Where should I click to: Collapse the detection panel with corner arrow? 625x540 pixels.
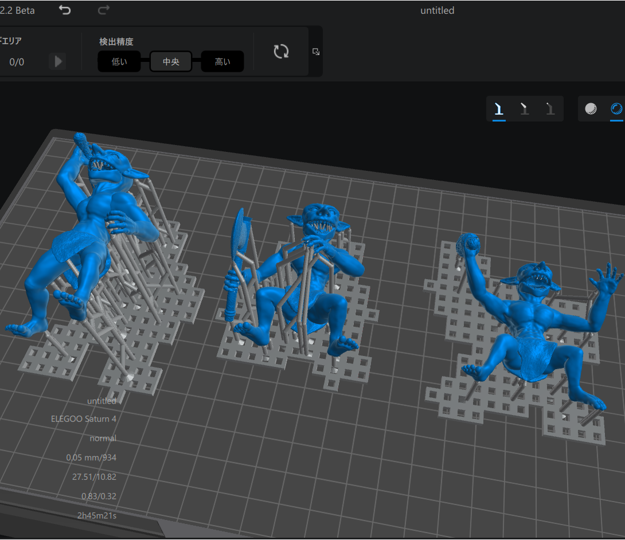pos(316,52)
